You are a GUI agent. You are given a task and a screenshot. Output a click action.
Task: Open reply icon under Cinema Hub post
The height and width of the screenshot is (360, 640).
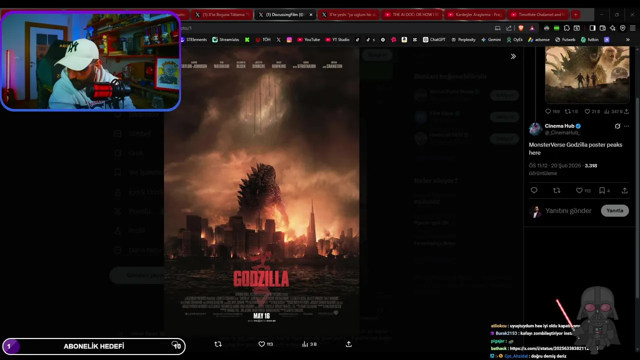534,190
